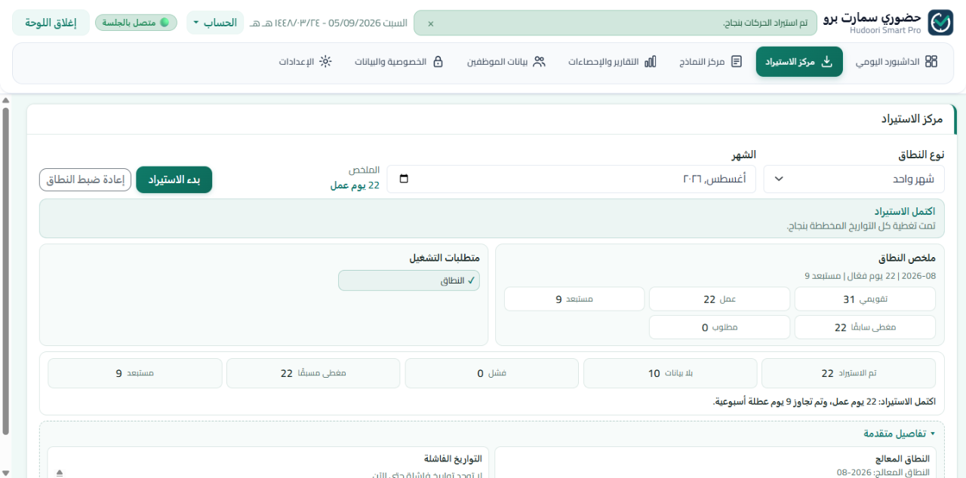This screenshot has height=478, width=966.
Task: Click the privacy lock icon
Action: pos(438,62)
